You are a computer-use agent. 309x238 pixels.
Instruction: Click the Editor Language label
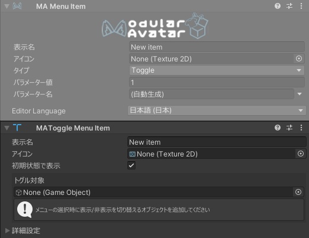pyautogui.click(x=38, y=111)
